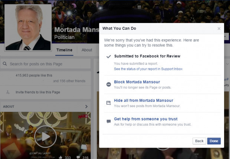
Task: Click the Mortada Mansour page title
Action: click(x=76, y=30)
